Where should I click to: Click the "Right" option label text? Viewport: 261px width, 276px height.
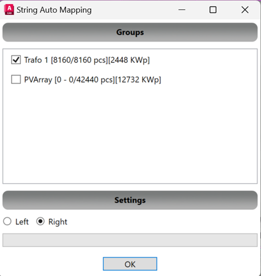(x=58, y=222)
